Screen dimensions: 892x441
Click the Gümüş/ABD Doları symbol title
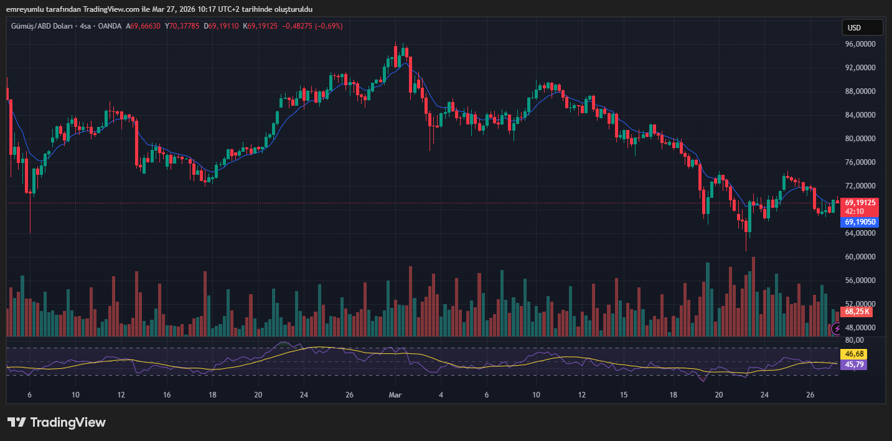tap(42, 26)
